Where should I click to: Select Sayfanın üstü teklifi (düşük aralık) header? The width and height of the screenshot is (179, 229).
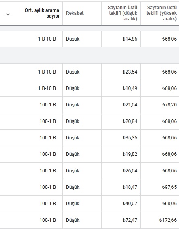(122, 13)
